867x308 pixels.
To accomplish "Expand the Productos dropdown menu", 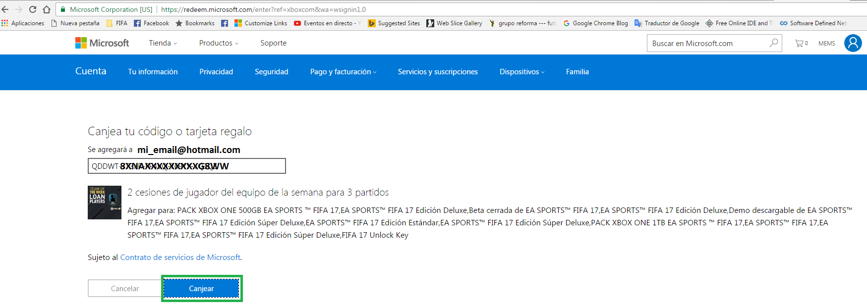I will tap(218, 43).
